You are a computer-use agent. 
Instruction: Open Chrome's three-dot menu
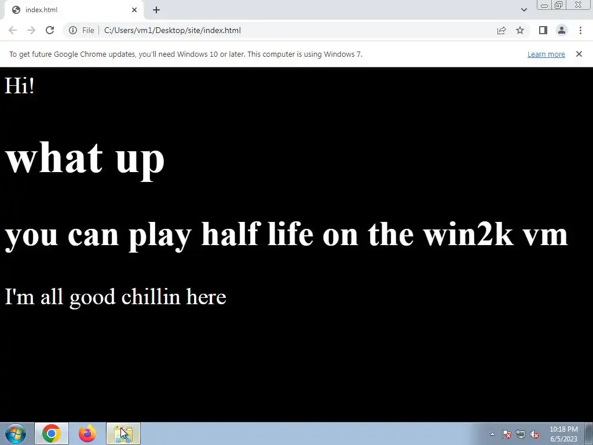580,30
